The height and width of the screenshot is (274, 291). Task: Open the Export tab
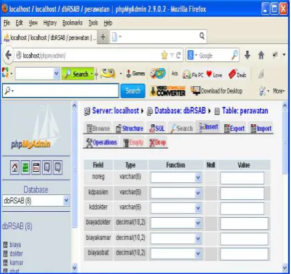234,128
